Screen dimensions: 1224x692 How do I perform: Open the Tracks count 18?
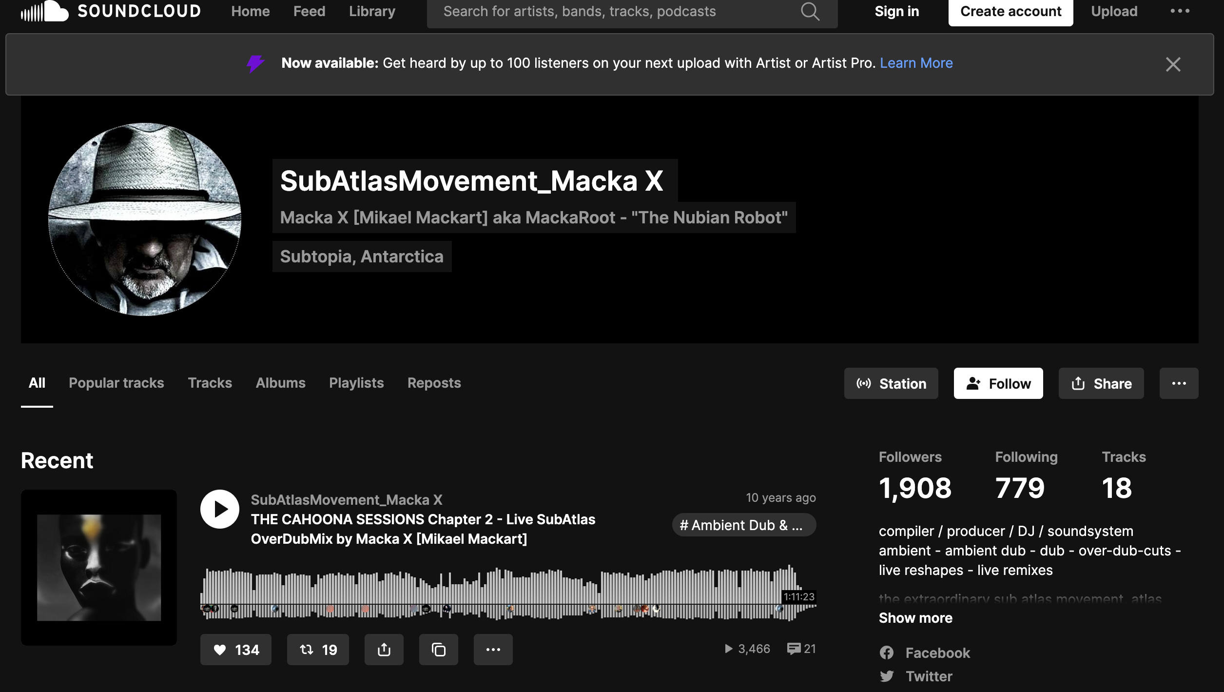pyautogui.click(x=1117, y=488)
